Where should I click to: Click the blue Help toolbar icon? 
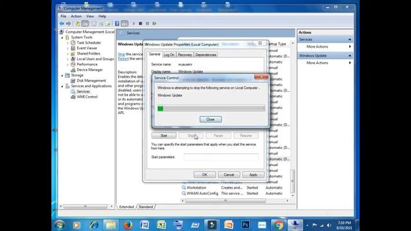(117, 24)
